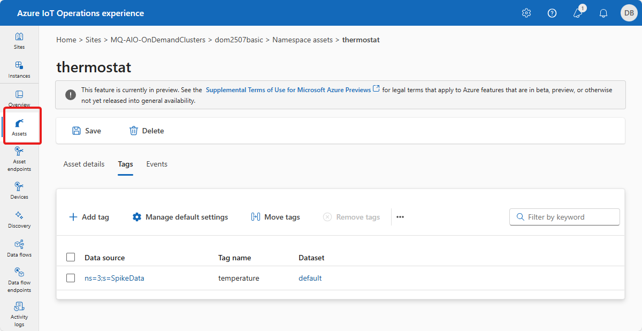Open the default dataset link

tap(310, 278)
